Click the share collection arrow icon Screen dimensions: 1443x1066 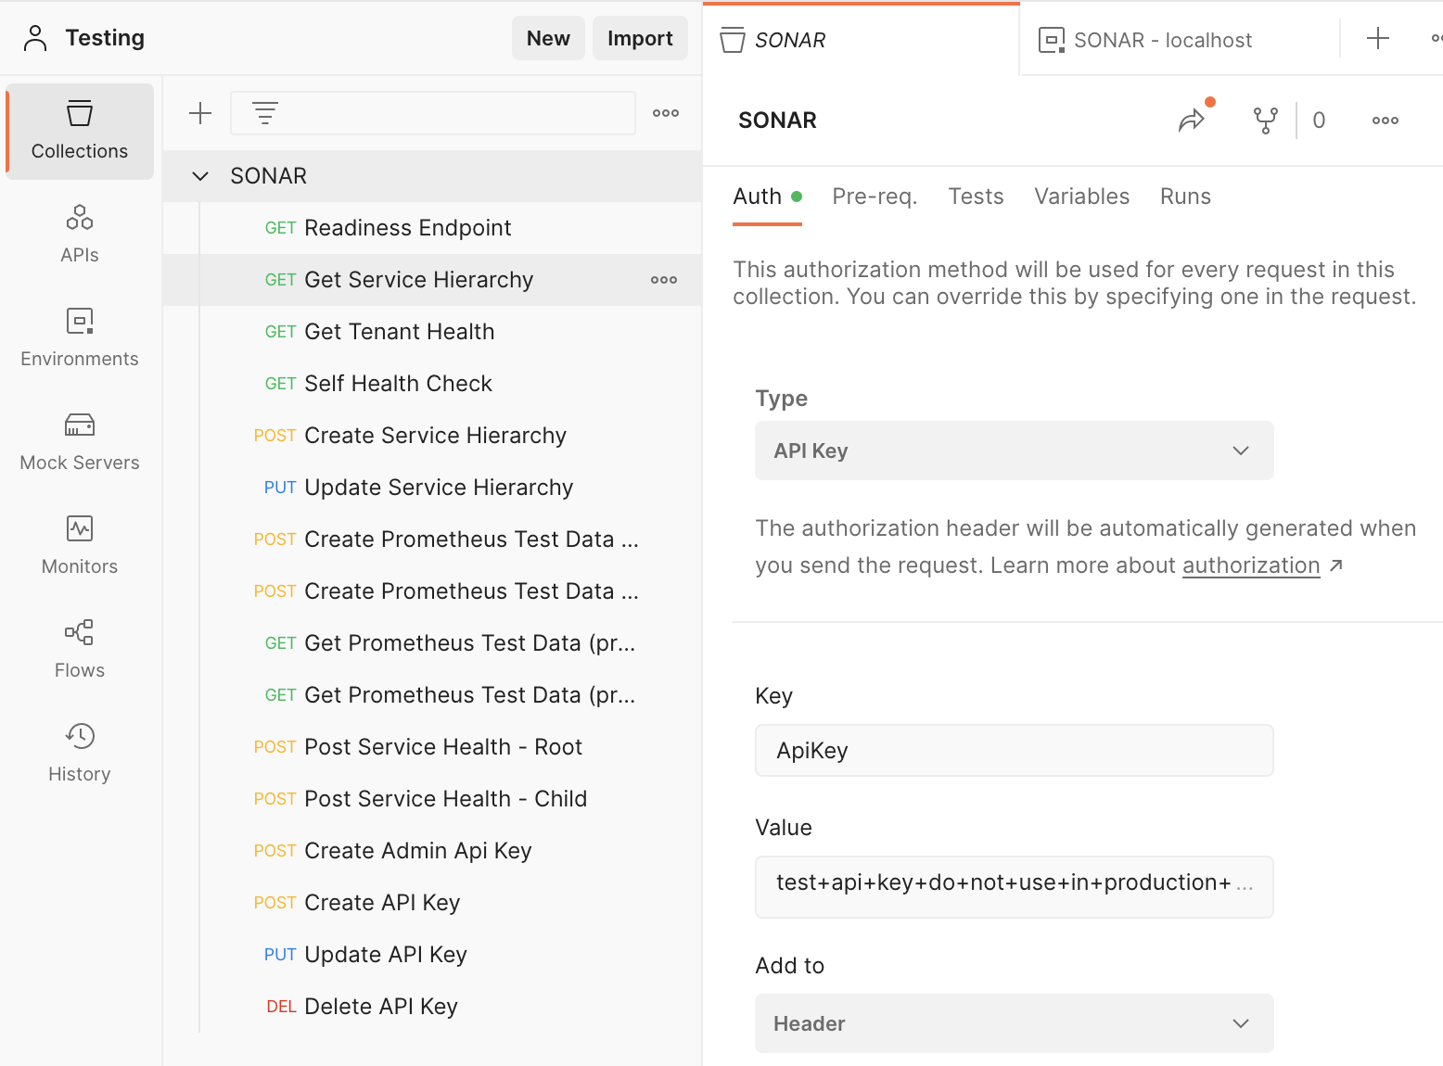point(1192,120)
